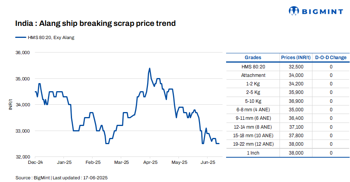Image resolution: width=350 pixels, height=182 pixels.
Task: Click the BigMint source attribution text
Action: (62, 177)
